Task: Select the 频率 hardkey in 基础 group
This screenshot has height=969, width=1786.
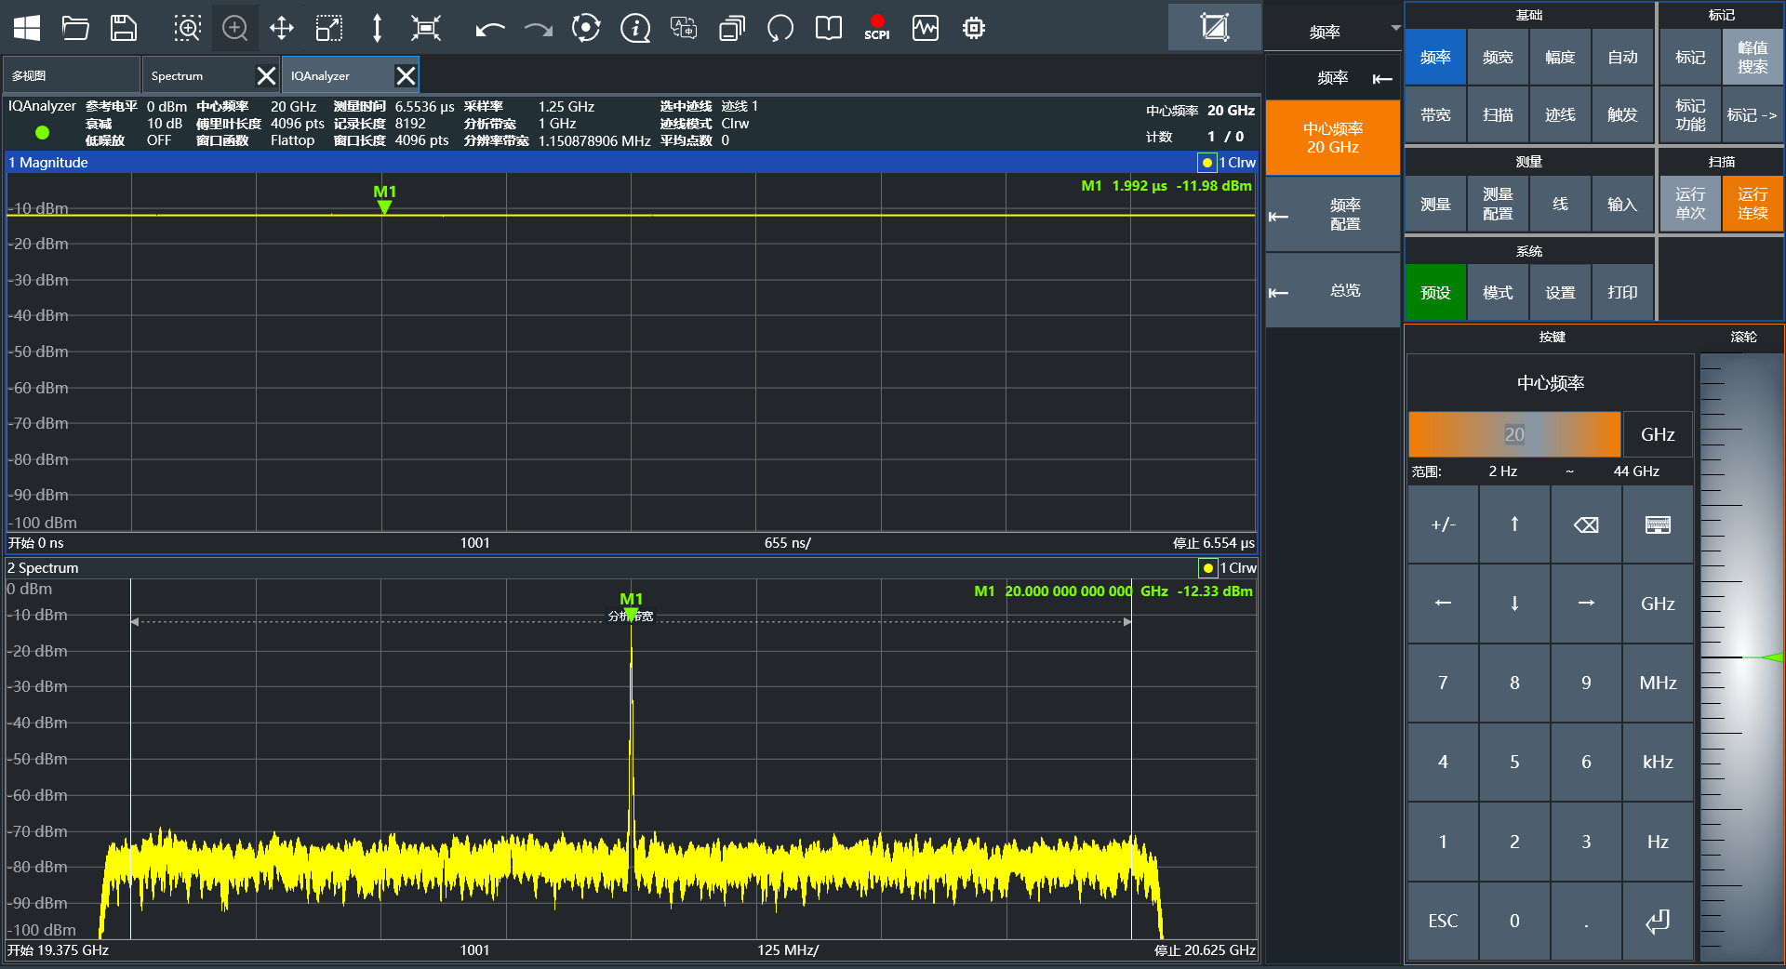Action: pyautogui.click(x=1435, y=57)
